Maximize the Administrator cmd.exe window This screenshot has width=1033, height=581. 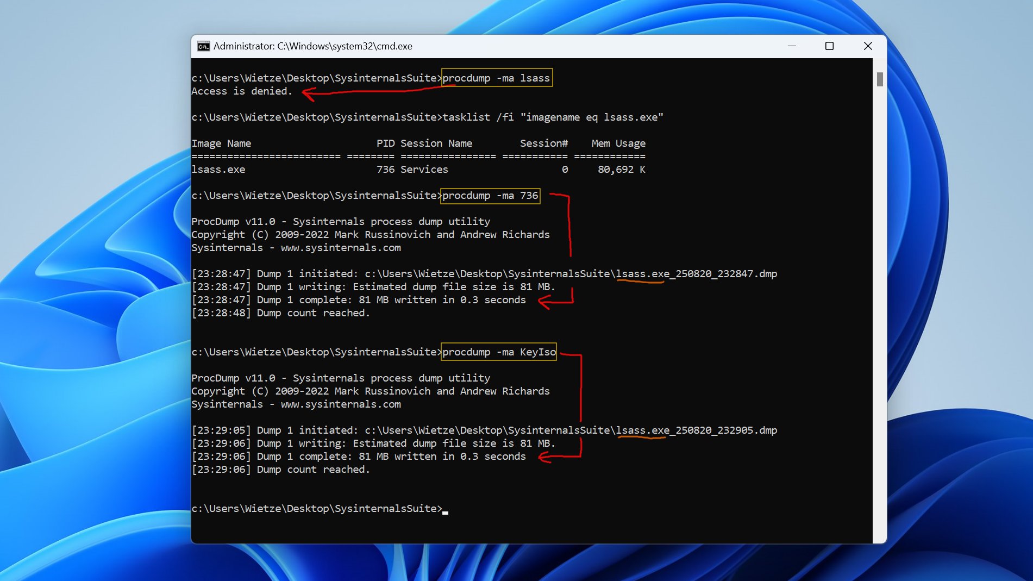click(829, 46)
